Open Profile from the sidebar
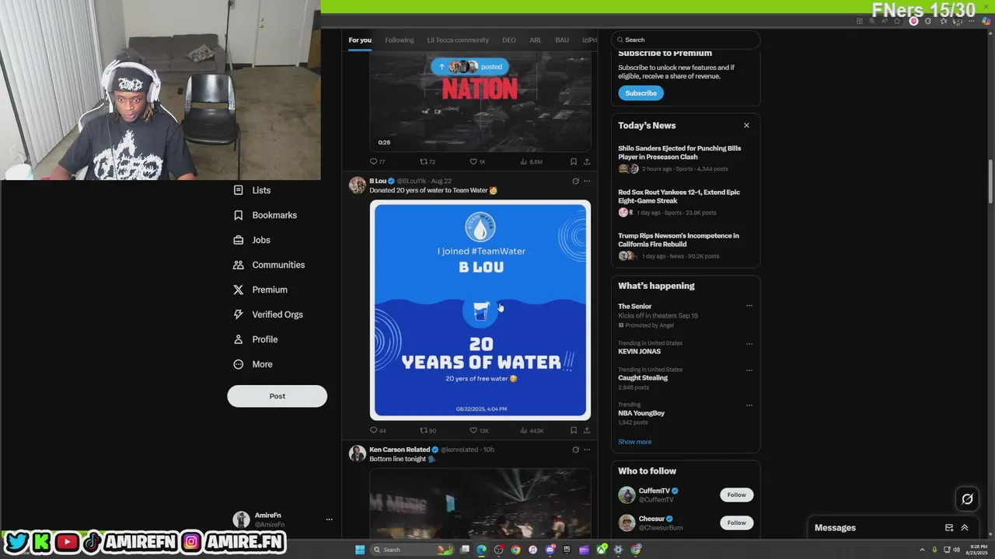Viewport: 995px width, 559px height. pos(255,339)
